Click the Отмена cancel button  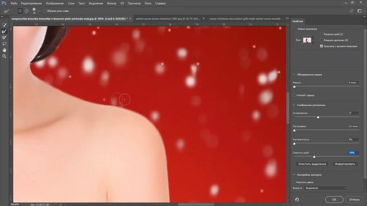354,200
